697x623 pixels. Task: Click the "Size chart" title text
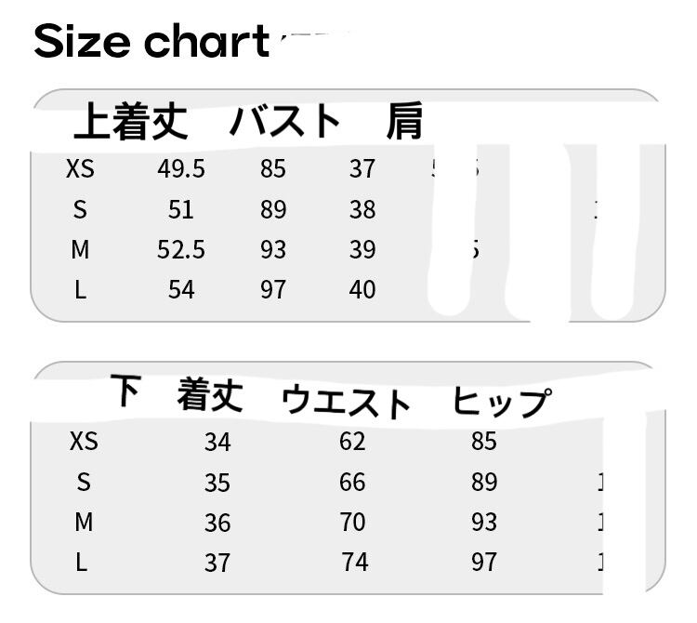(151, 42)
